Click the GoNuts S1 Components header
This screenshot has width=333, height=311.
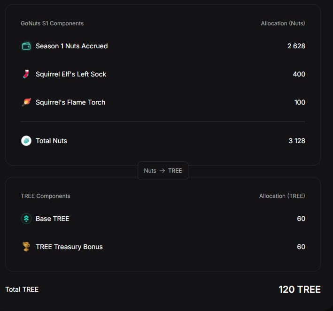(52, 23)
